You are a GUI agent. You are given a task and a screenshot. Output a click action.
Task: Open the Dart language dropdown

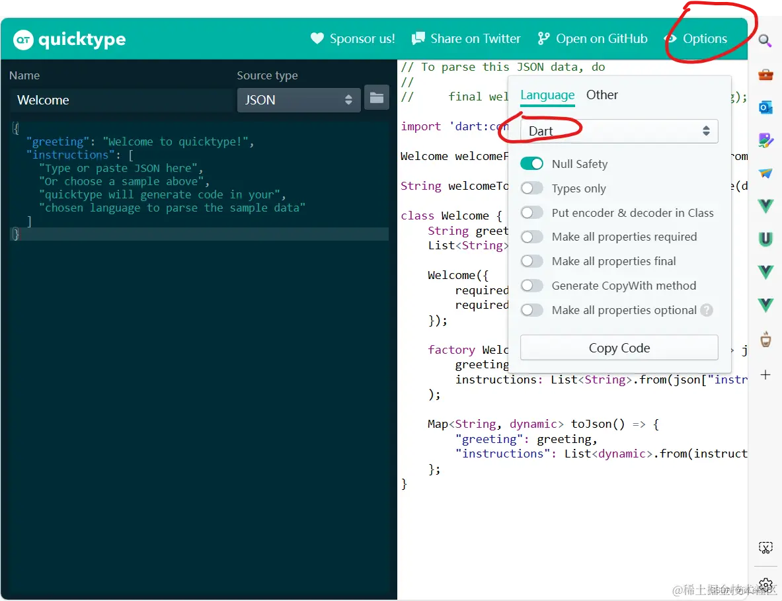619,131
